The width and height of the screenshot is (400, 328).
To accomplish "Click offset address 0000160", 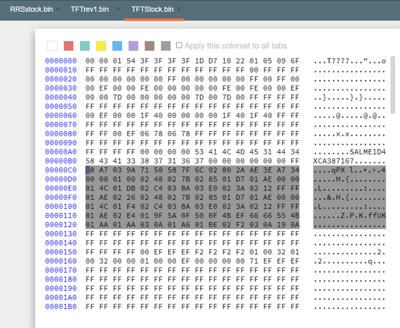I will 61,261.
